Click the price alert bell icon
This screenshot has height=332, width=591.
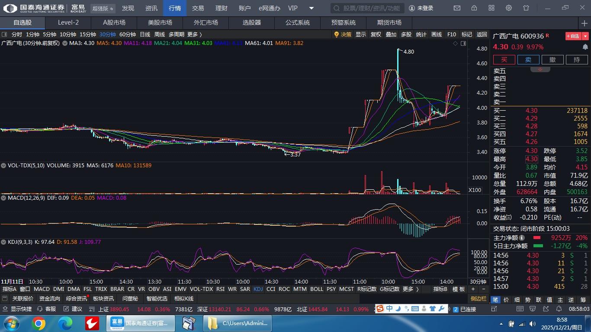pyautogui.click(x=585, y=47)
